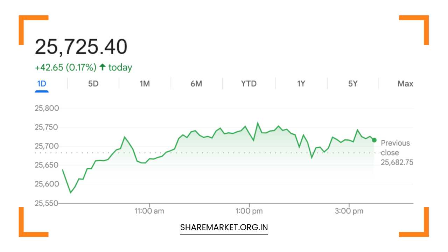Click the 11:00 am axis label
Image resolution: width=448 pixels, height=252 pixels.
(150, 211)
